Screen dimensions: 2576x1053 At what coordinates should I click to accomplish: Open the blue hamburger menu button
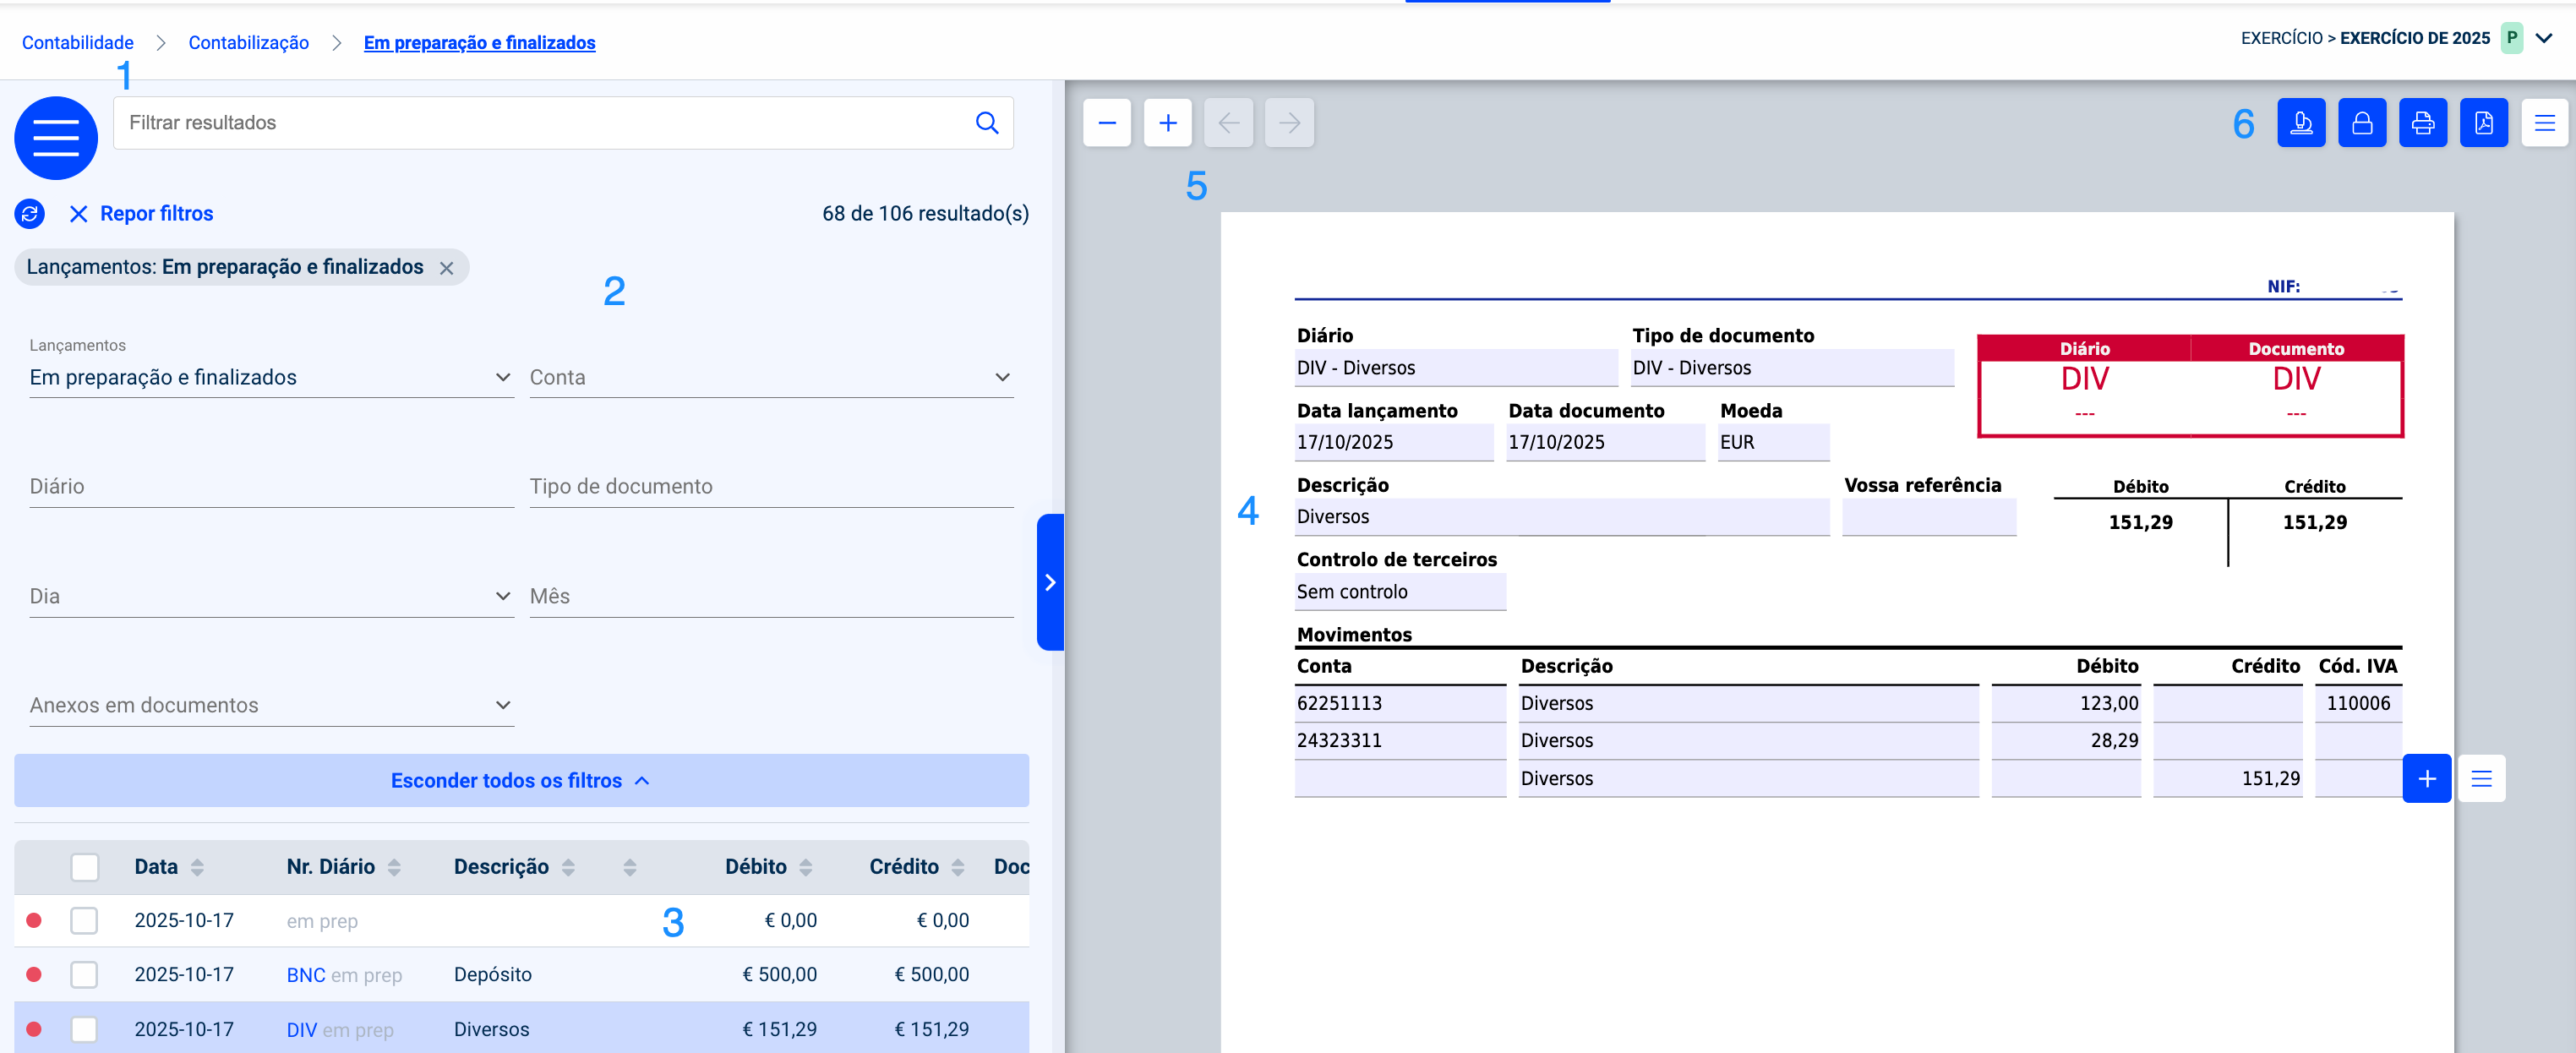point(56,138)
